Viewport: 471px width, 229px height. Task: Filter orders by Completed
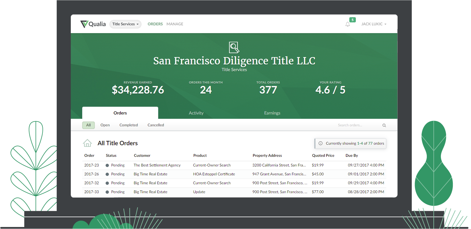(129, 125)
